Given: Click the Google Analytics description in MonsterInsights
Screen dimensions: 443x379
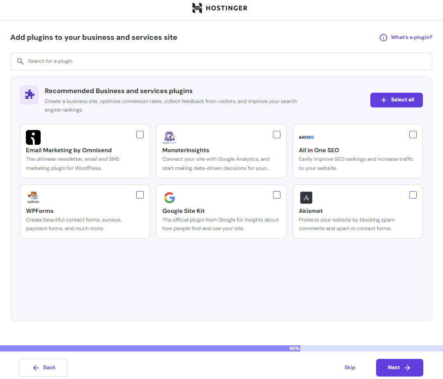Looking at the screenshot, I should click(216, 163).
